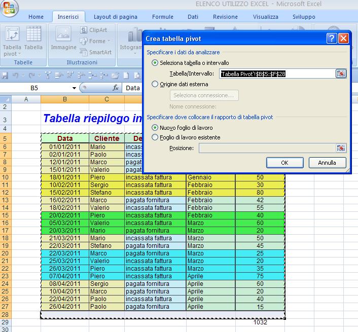Image resolution: width=358 pixels, height=332 pixels.
Task: Click the Posizione input field
Action: pyautogui.click(x=267, y=148)
